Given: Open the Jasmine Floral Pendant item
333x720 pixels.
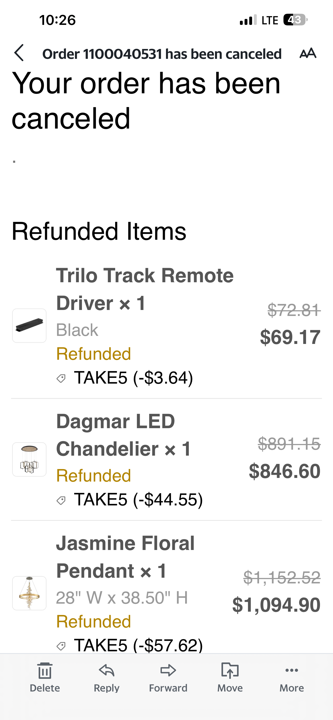Looking at the screenshot, I should click(x=125, y=557).
